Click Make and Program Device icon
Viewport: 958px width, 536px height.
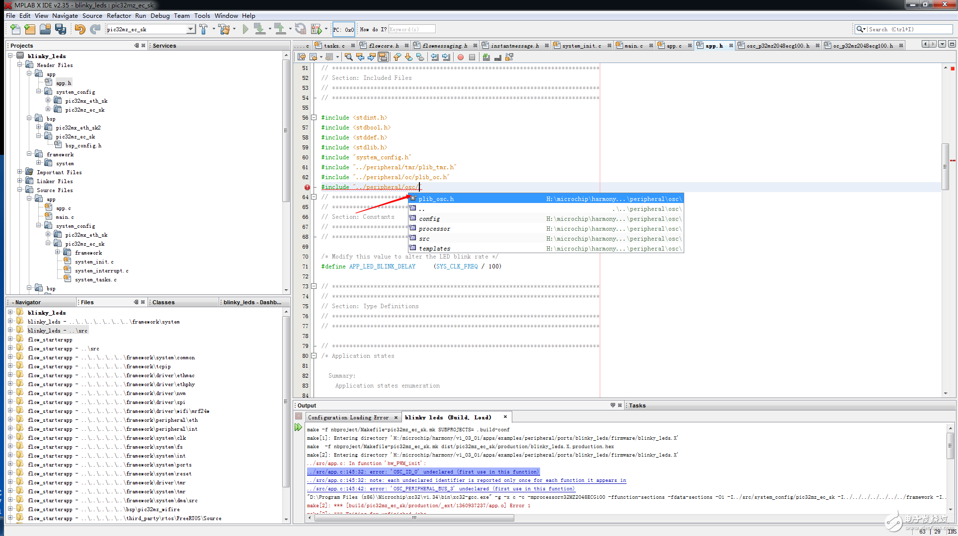259,29
